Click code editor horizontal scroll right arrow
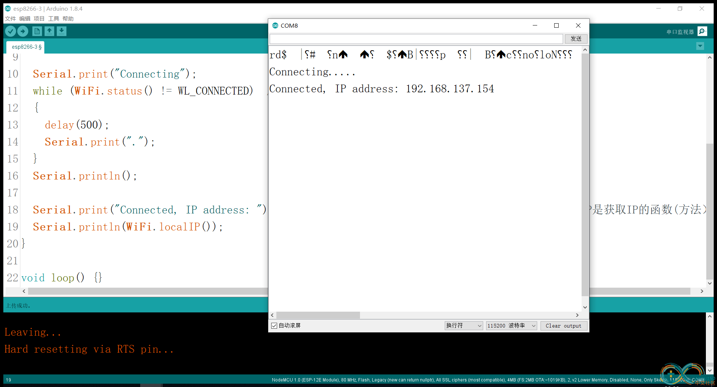Screen dimensions: 717x387 702,291
